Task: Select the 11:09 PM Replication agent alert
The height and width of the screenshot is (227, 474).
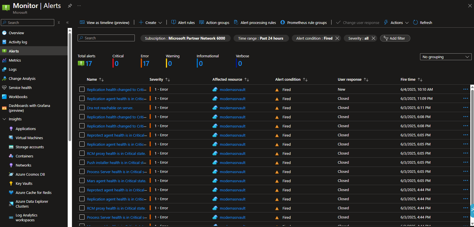Action: [x=82, y=98]
